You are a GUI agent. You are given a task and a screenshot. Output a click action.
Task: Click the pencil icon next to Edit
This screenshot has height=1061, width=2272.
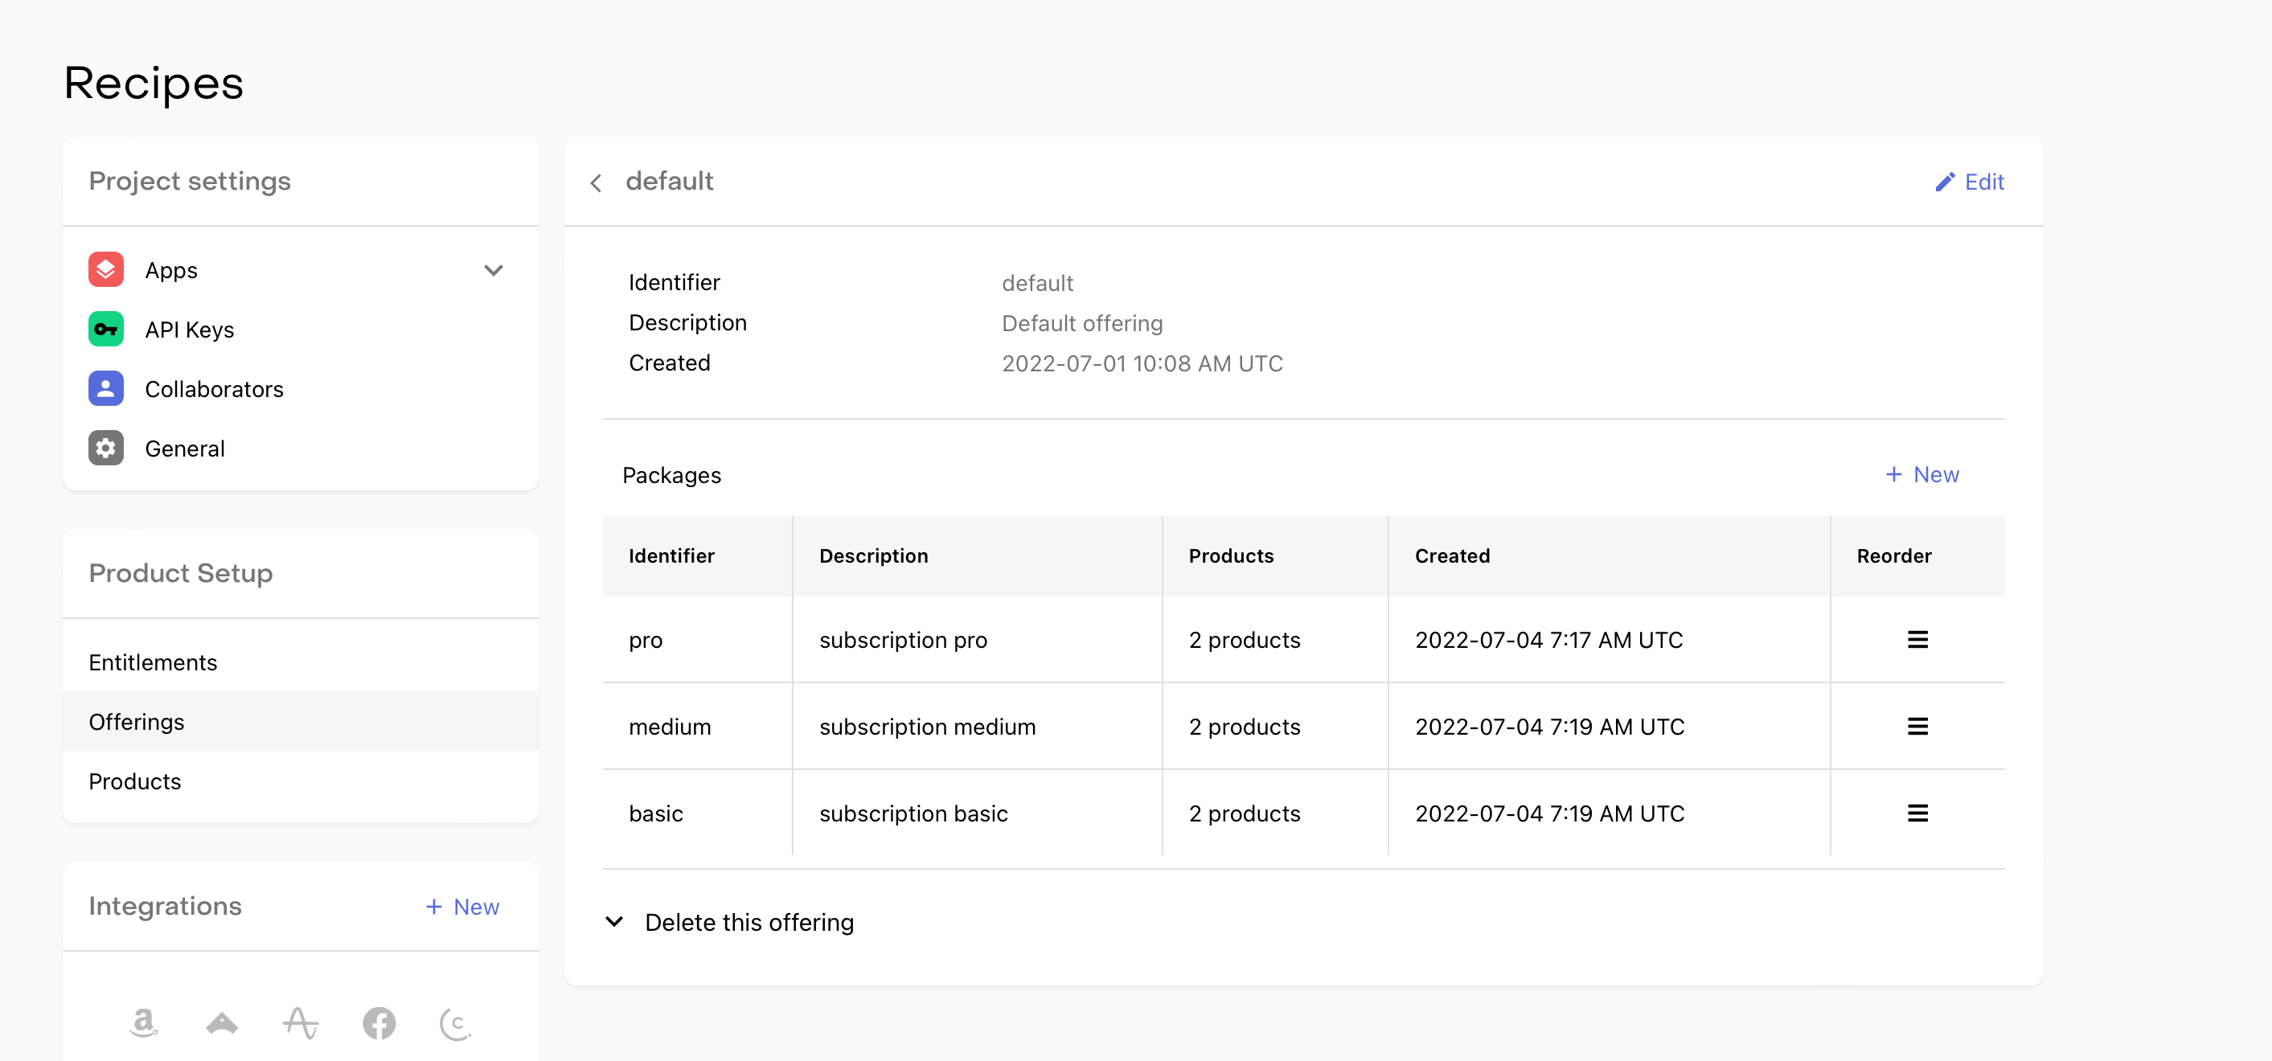tap(1945, 182)
